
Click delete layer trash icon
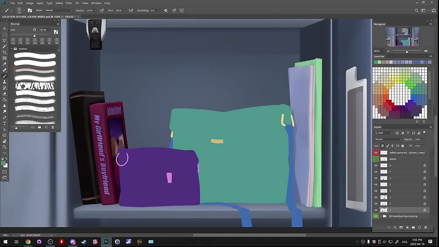(x=426, y=227)
